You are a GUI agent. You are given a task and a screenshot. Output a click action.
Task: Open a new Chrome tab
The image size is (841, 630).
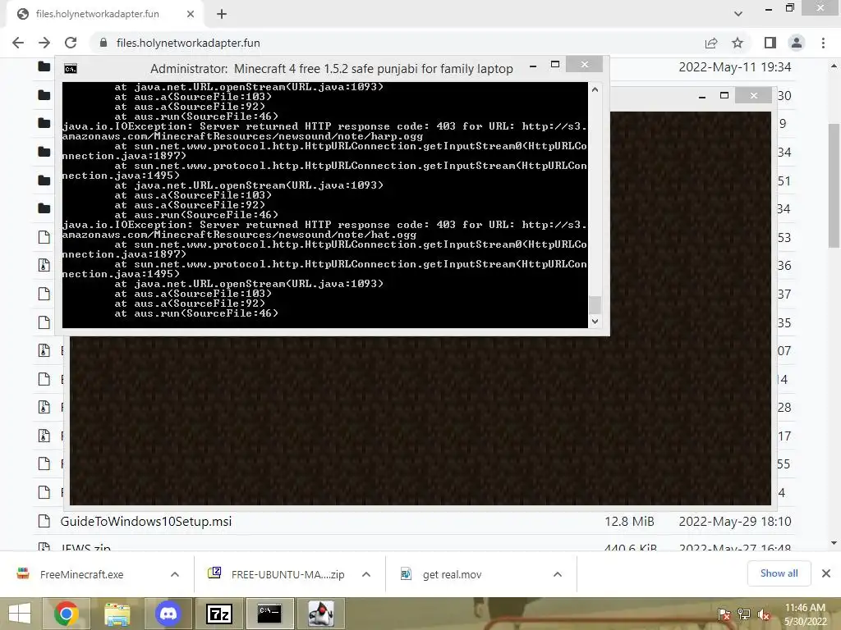(x=222, y=15)
